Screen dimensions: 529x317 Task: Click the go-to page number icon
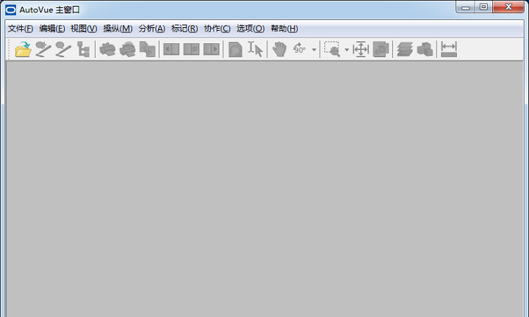tap(191, 49)
